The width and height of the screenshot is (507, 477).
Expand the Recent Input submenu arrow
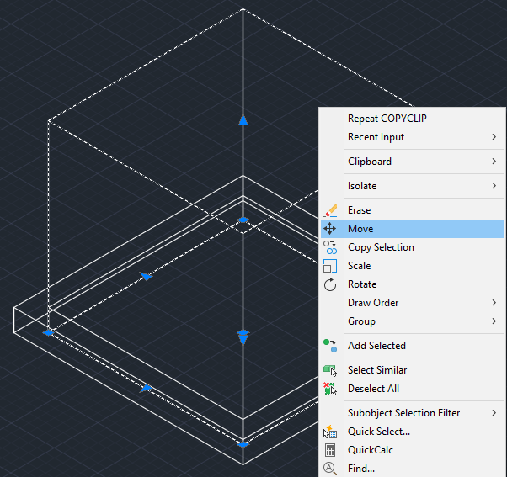coord(494,137)
